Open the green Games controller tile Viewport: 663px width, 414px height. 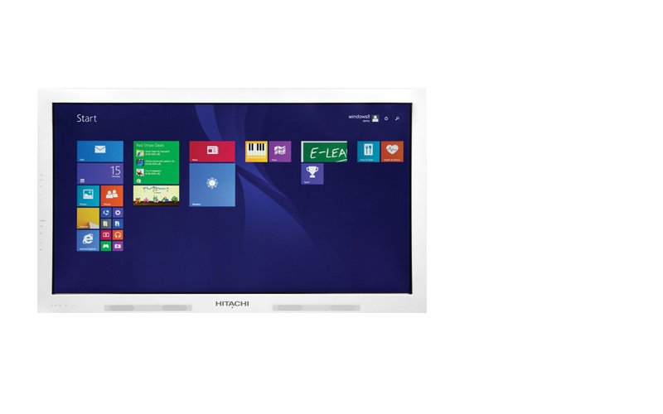click(x=106, y=246)
